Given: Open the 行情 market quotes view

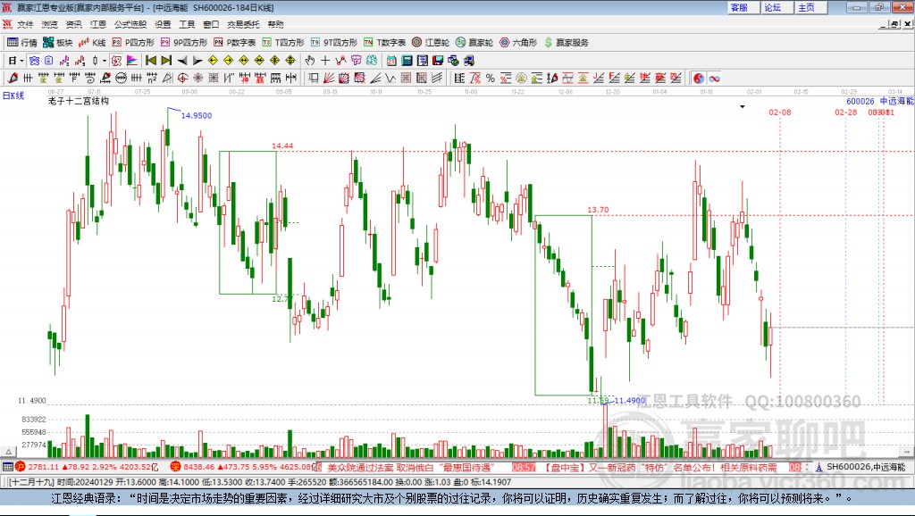Looking at the screenshot, I should 22,43.
